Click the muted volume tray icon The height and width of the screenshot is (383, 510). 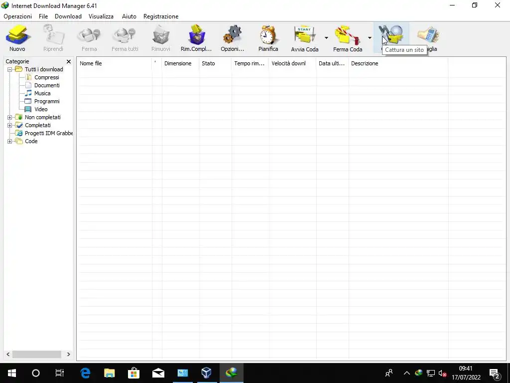click(442, 373)
